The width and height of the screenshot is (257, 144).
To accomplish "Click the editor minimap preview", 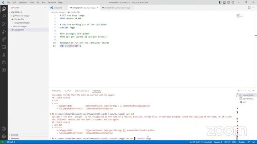I will pyautogui.click(x=240, y=16).
